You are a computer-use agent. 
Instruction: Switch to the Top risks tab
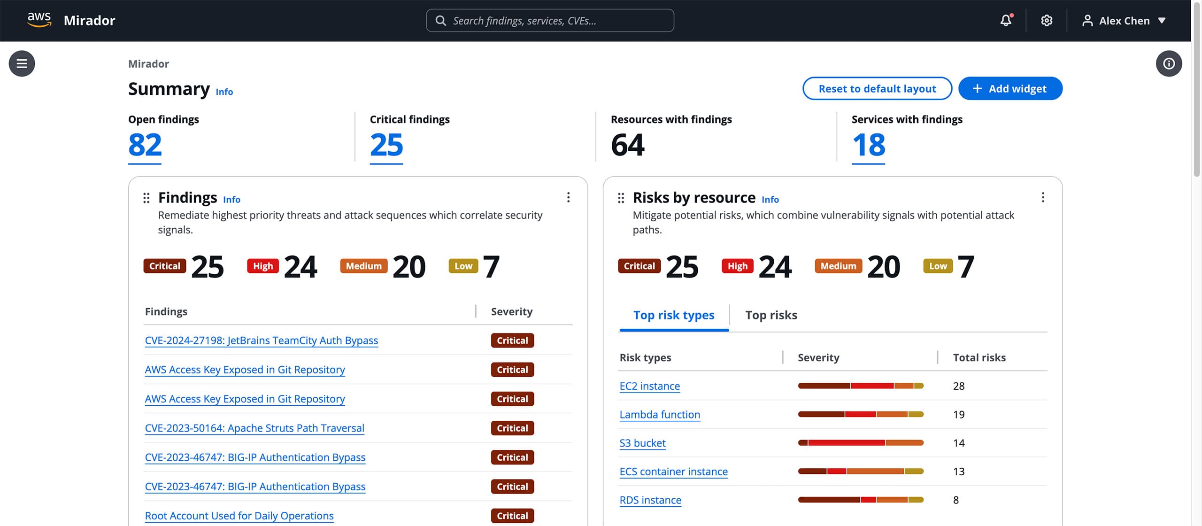click(x=771, y=315)
